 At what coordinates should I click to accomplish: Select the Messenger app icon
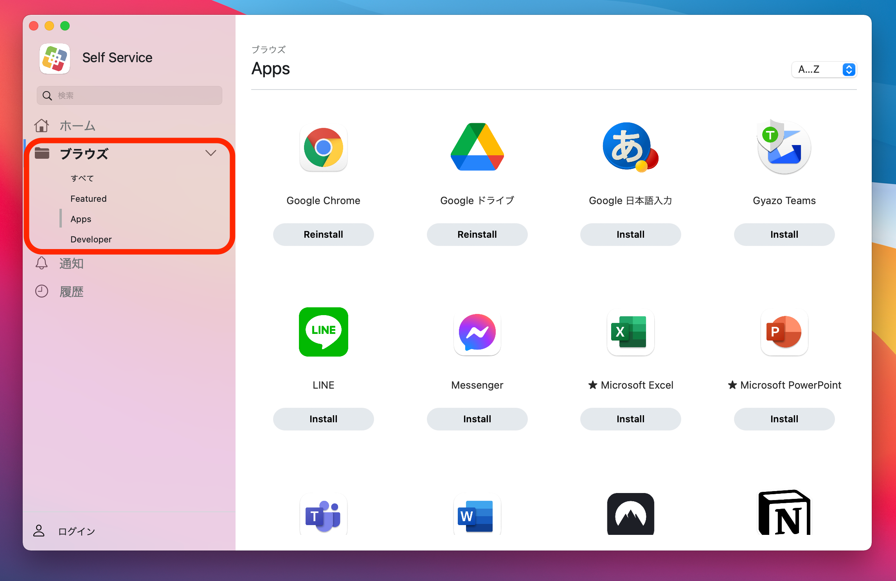click(x=477, y=332)
